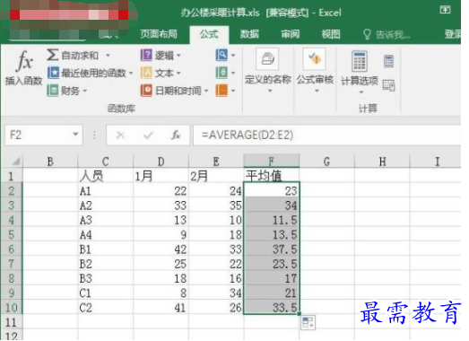
Task: Click the formula bar fx icon
Action: click(x=176, y=136)
